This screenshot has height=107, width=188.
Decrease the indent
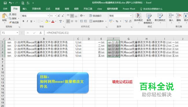pyautogui.click(x=82, y=21)
